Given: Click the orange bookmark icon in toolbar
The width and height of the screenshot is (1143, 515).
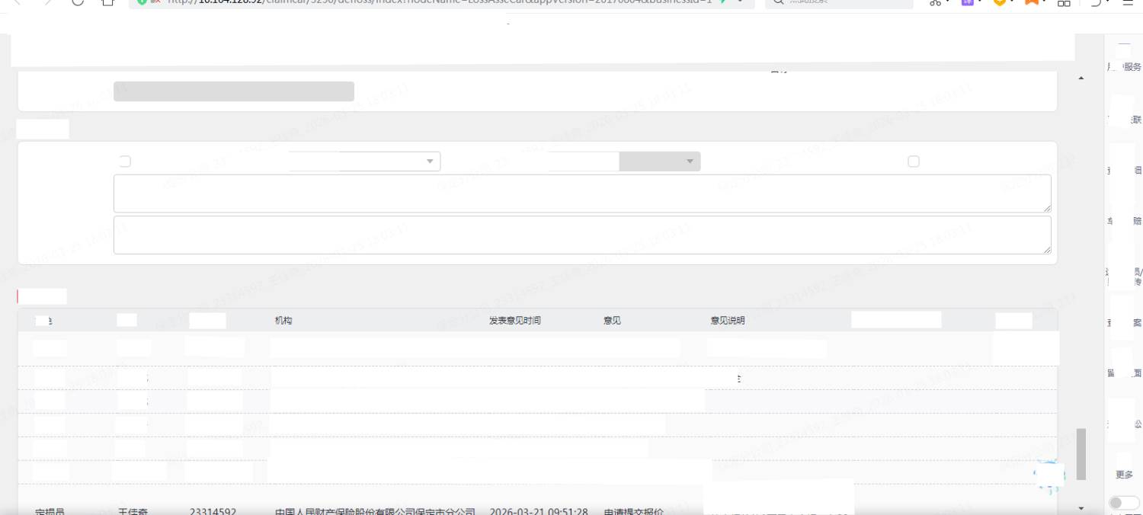Looking at the screenshot, I should pos(1031,2).
